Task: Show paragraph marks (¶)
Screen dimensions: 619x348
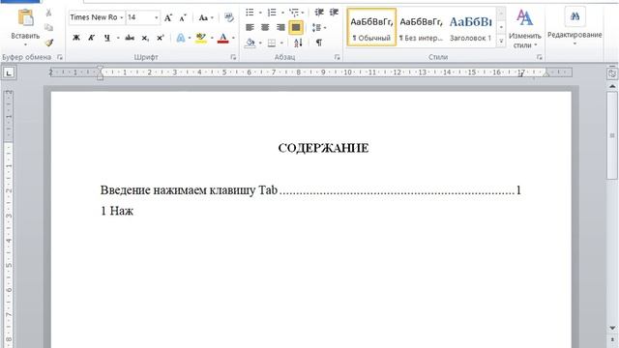Action: [x=318, y=43]
